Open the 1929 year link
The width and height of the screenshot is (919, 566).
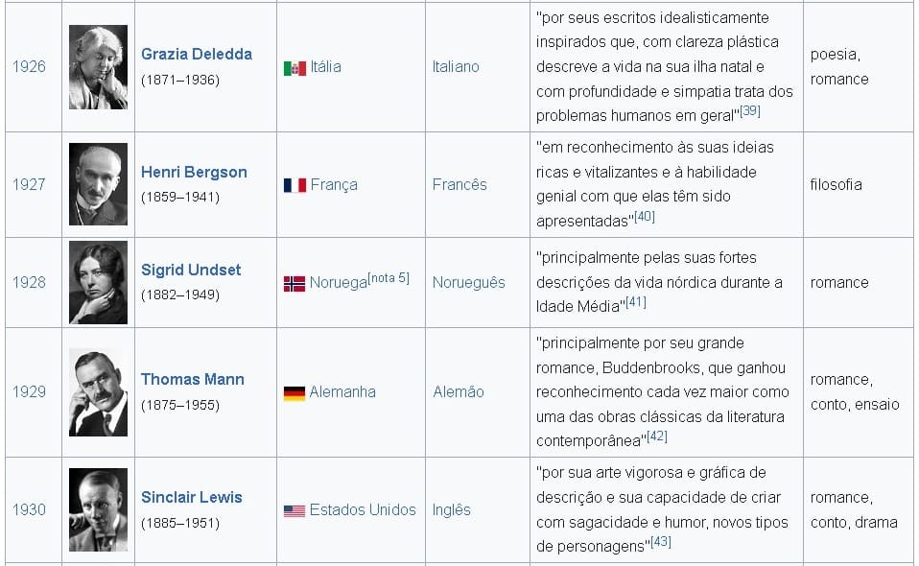[x=29, y=391]
